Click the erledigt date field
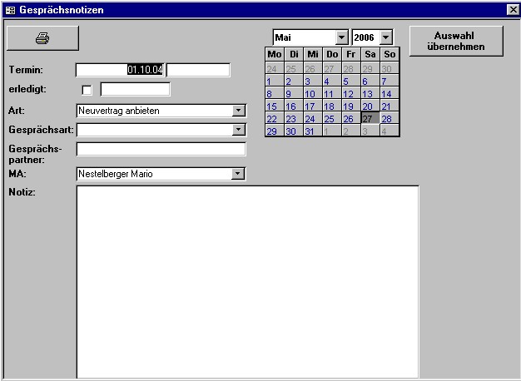 (135, 89)
